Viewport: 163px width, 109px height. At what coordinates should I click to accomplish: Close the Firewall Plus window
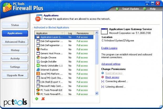(158, 3)
